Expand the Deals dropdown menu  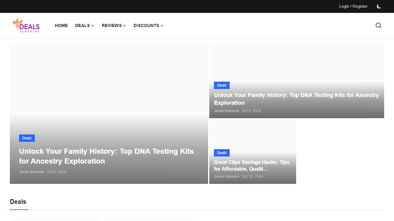(84, 26)
